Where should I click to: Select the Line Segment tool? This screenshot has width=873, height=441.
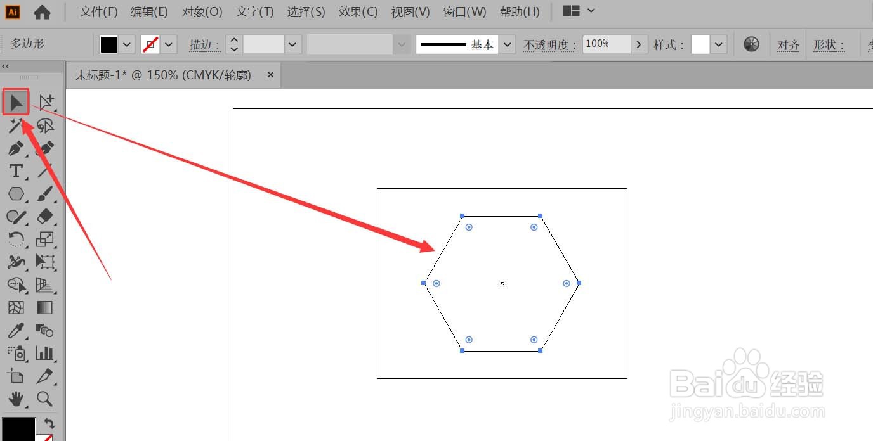(x=45, y=171)
